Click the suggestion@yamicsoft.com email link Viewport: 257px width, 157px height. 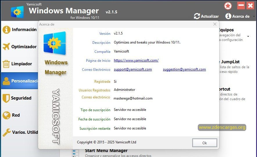coord(184,69)
